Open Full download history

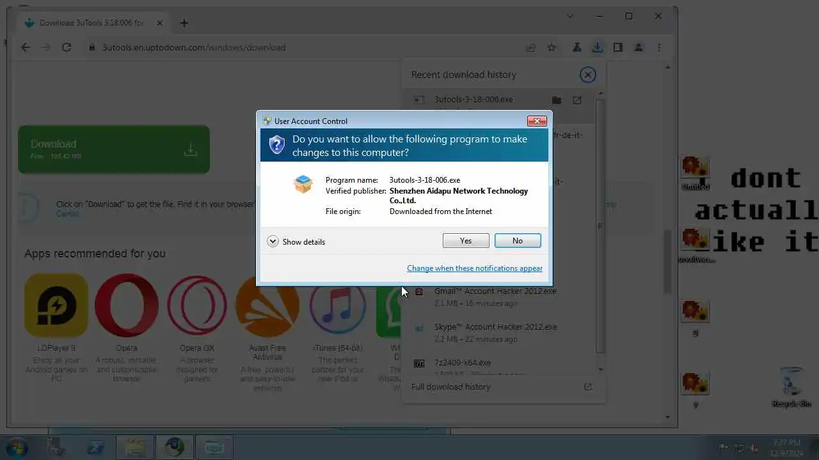tap(451, 387)
